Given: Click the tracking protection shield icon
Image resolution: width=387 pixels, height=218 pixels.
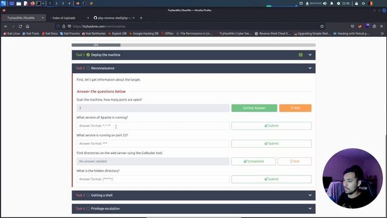Looking at the screenshot, I should point(58,26).
